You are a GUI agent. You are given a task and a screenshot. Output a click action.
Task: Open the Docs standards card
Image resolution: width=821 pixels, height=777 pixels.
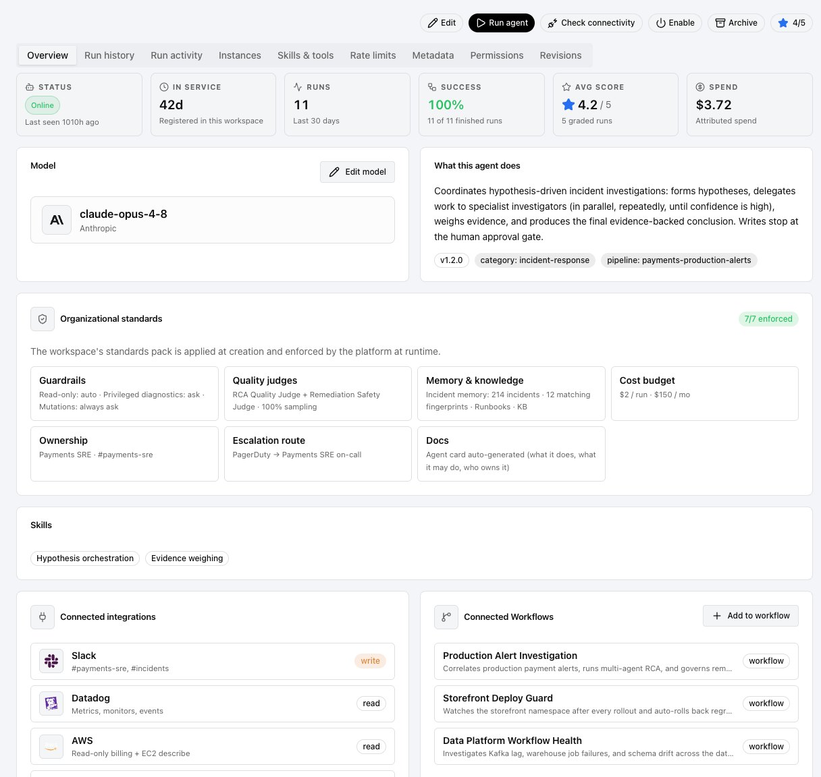(511, 454)
